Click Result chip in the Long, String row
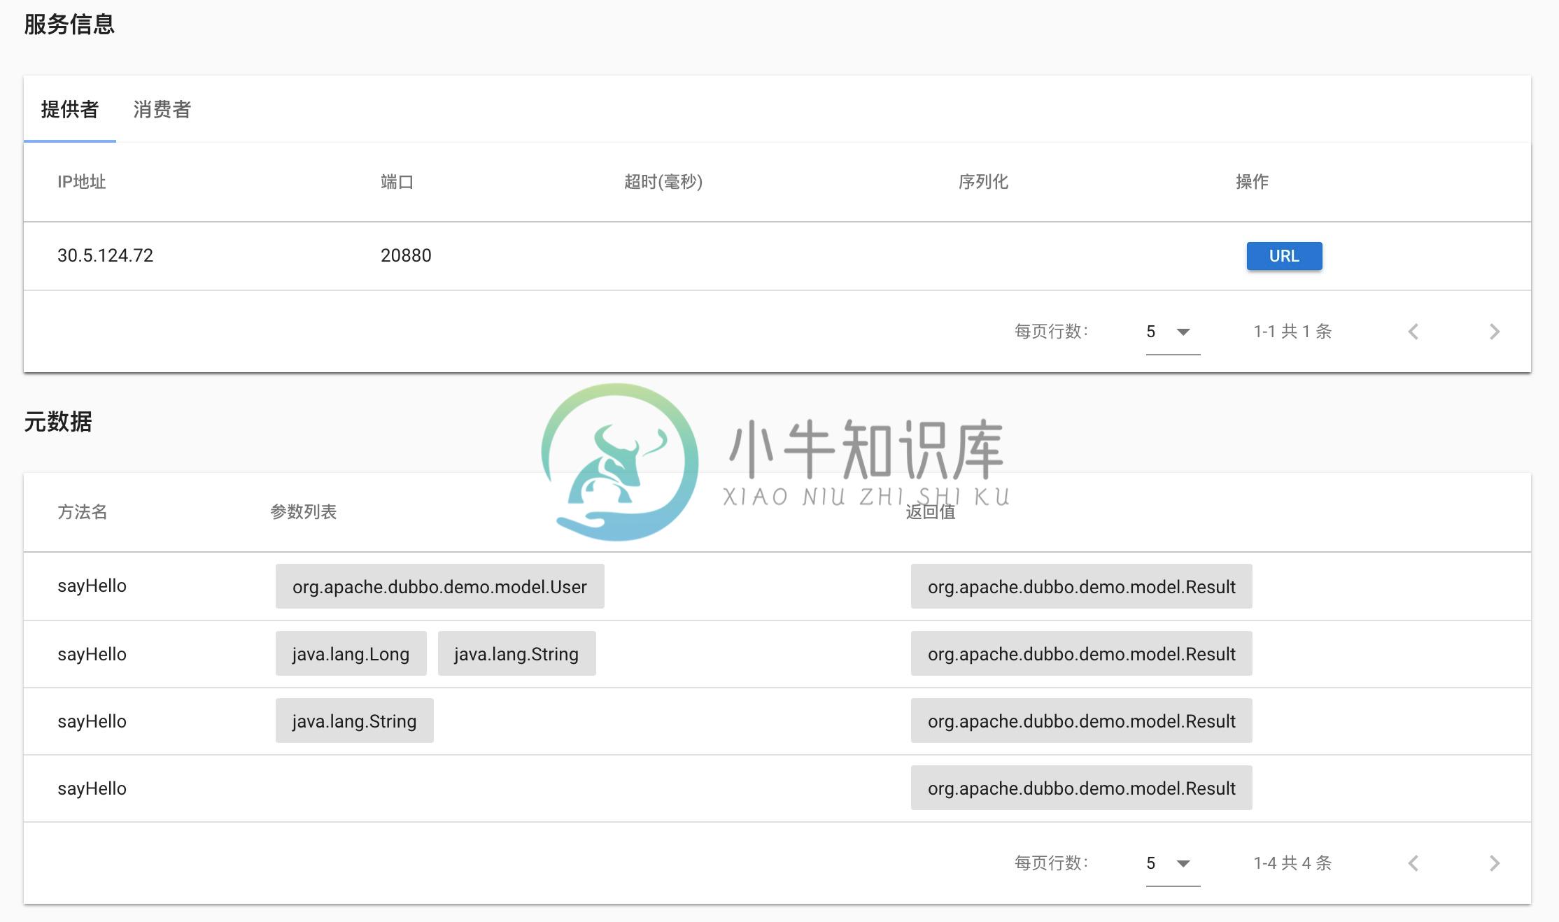 coord(1081,654)
